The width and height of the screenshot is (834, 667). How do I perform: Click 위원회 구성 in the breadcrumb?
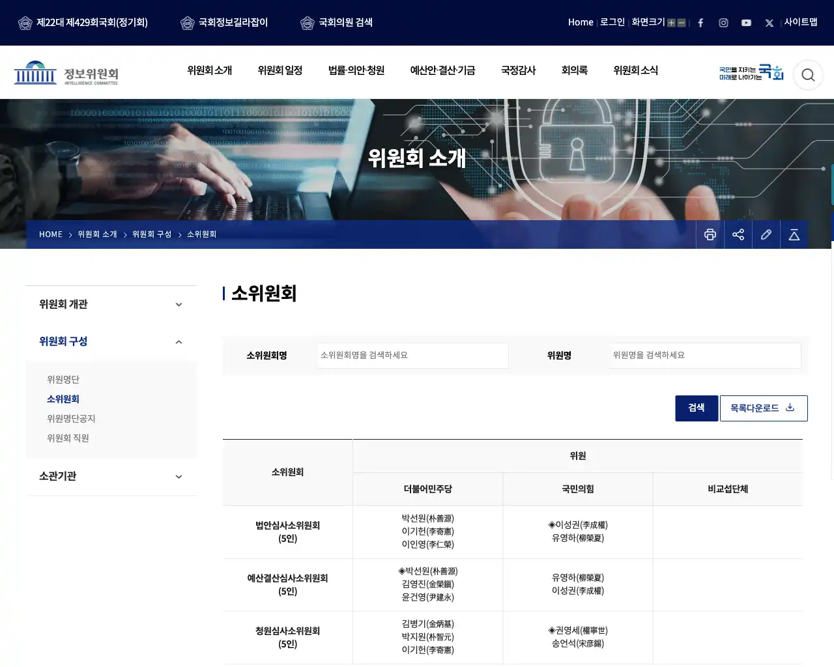(152, 234)
